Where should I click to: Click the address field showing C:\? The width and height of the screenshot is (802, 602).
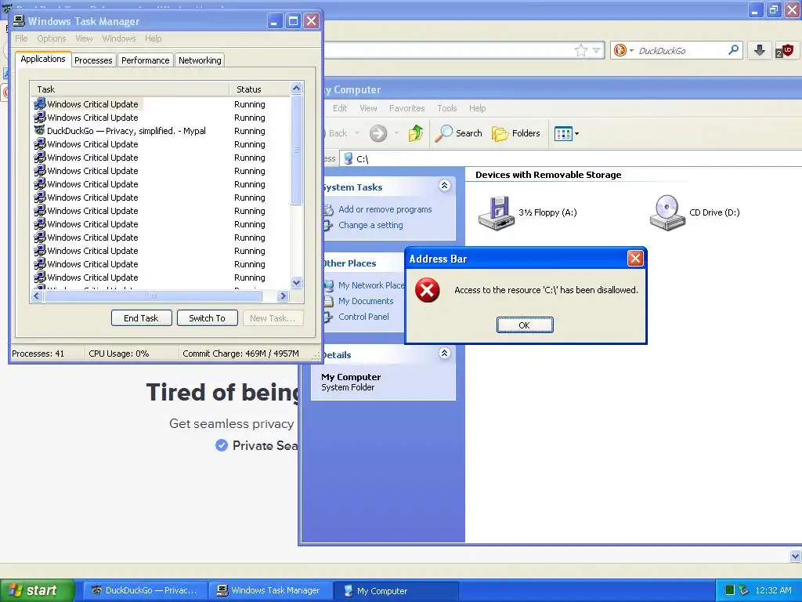click(x=570, y=158)
